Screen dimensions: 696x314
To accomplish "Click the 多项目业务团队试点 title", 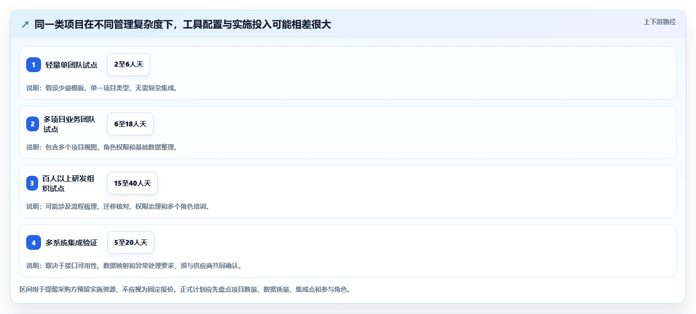I will coord(69,124).
